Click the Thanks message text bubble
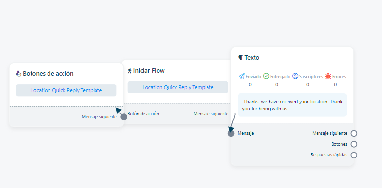The width and height of the screenshot is (382, 188). pos(292,105)
